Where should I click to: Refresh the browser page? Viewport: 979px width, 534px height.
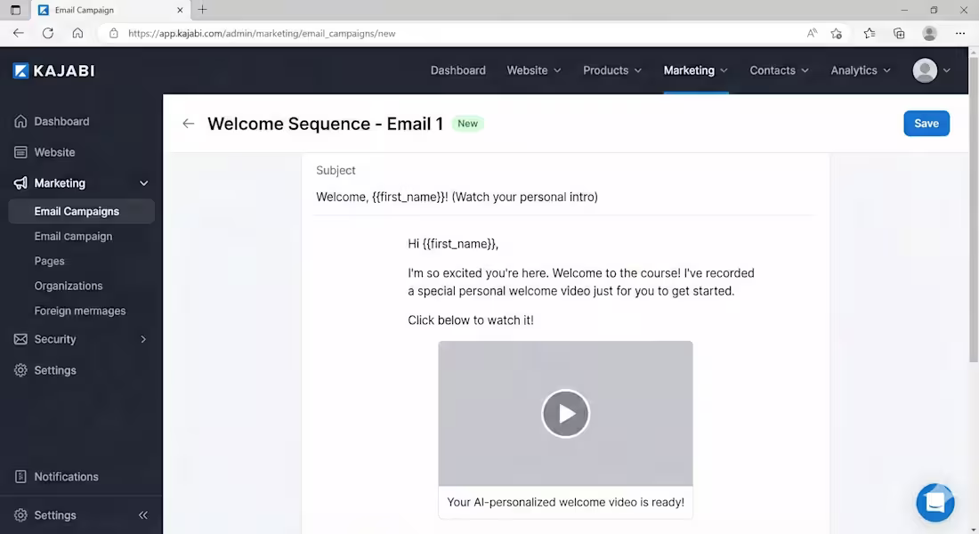tap(48, 33)
